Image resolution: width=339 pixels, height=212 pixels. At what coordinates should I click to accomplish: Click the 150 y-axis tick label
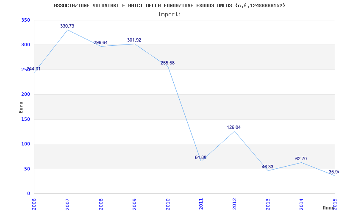click(x=25, y=119)
